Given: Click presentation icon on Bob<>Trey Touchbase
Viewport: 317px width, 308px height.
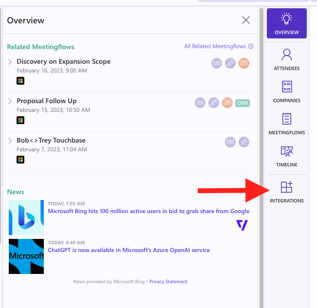Looking at the screenshot, I should pyautogui.click(x=230, y=142).
